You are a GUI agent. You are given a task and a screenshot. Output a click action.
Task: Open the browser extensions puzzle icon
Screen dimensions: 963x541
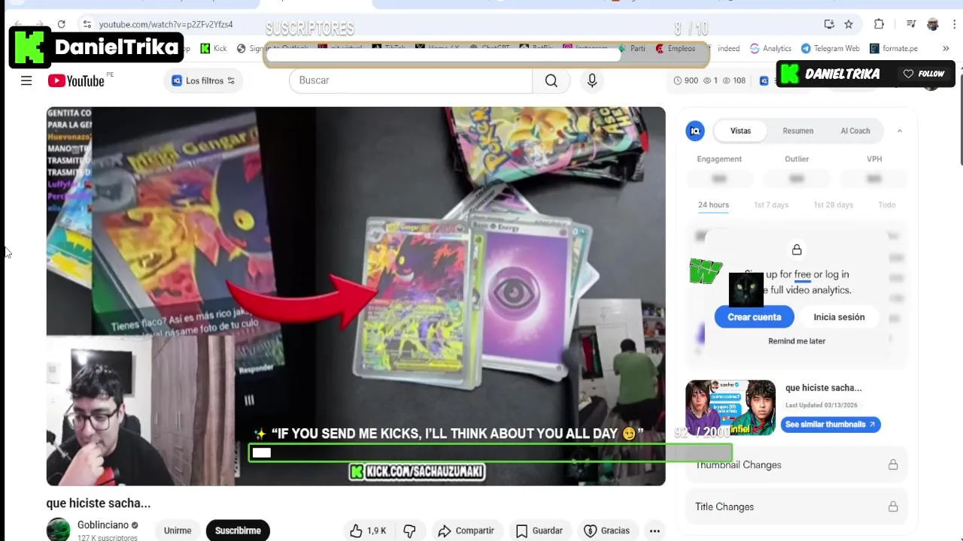(x=879, y=24)
